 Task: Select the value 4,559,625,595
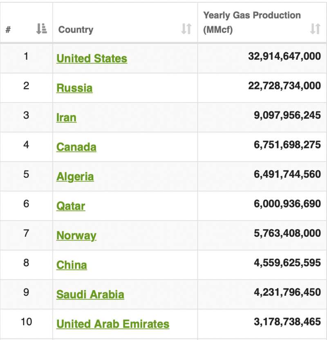pos(287,263)
